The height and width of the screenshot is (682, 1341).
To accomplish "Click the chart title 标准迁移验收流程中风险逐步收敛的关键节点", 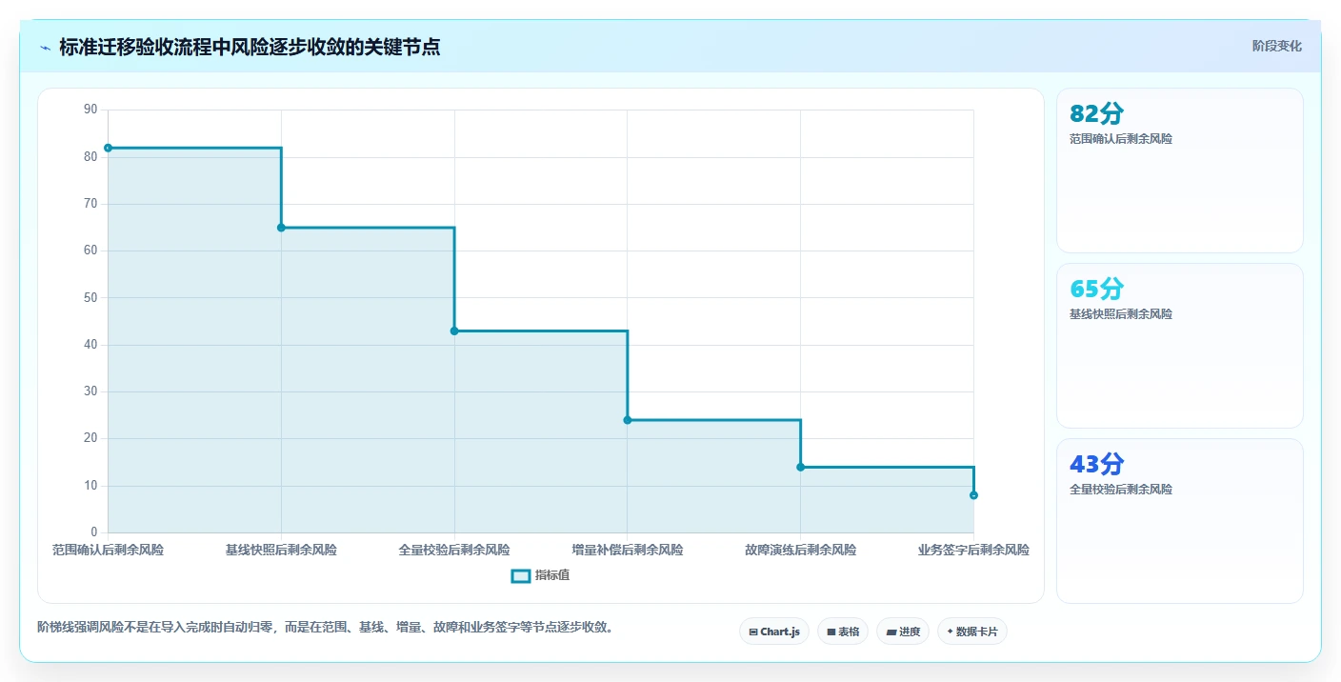I will [x=250, y=48].
